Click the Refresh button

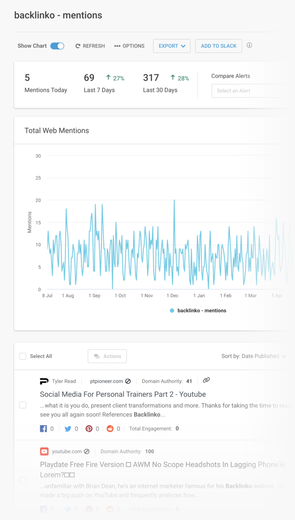pyautogui.click(x=90, y=46)
